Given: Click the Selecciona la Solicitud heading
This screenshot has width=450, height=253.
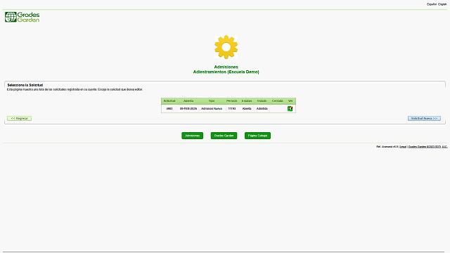Looking at the screenshot, I should (x=25, y=85).
